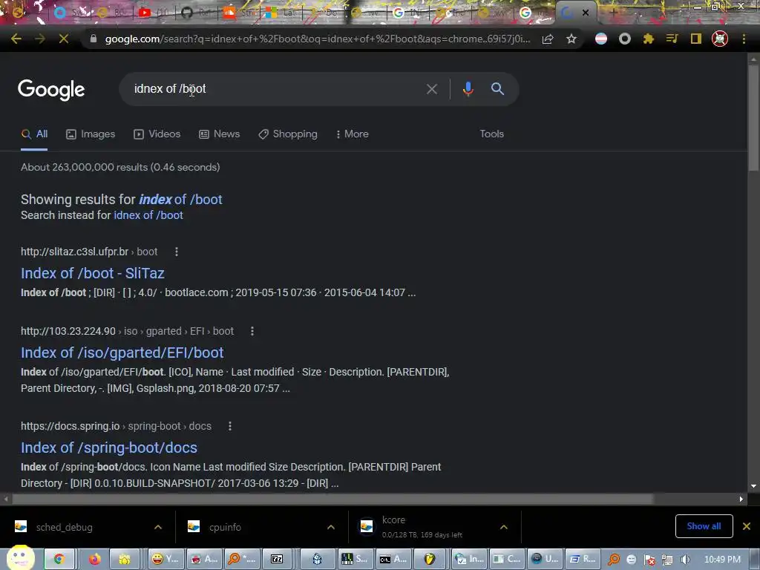This screenshot has height=570, width=760.
Task: Open a new browser tab
Action: tap(613, 13)
